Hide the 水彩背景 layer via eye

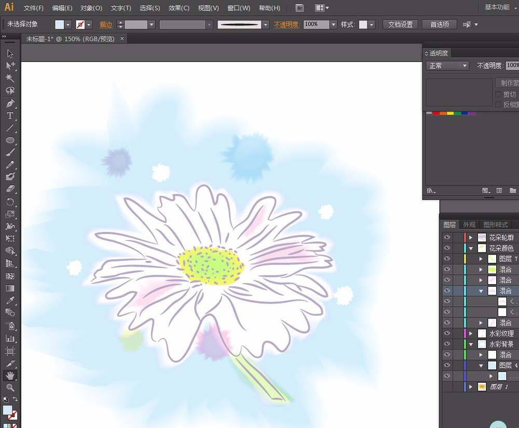(447, 344)
